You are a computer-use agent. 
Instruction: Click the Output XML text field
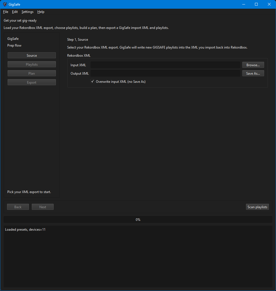coord(165,74)
